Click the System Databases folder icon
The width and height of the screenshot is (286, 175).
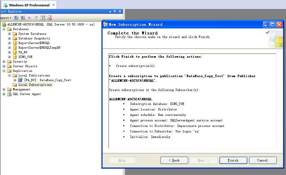(15, 34)
